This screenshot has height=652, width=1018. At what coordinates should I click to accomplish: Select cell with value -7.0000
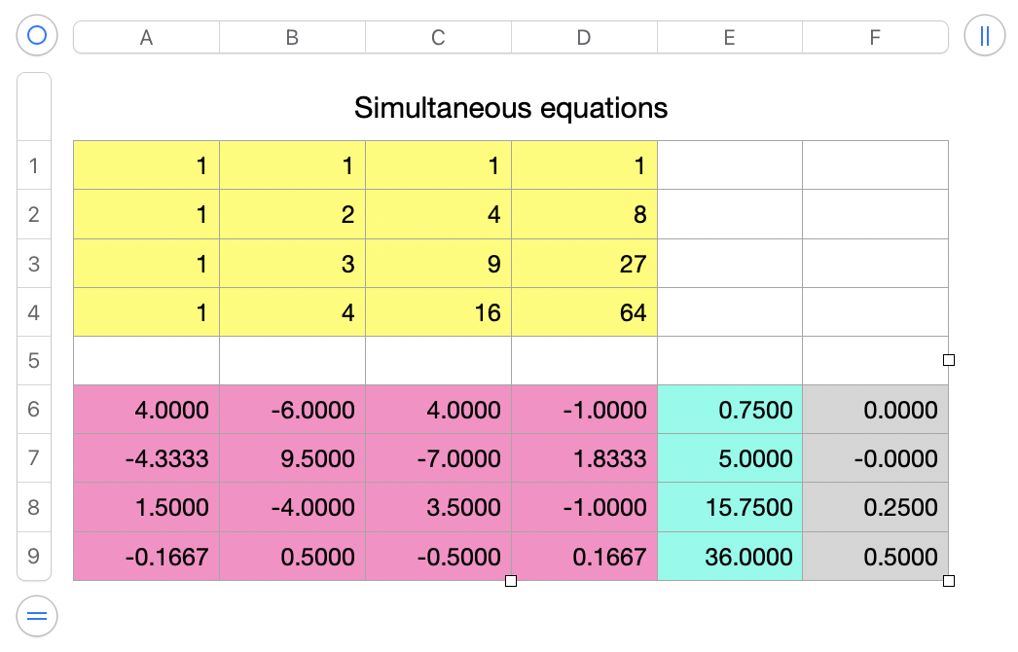438,457
